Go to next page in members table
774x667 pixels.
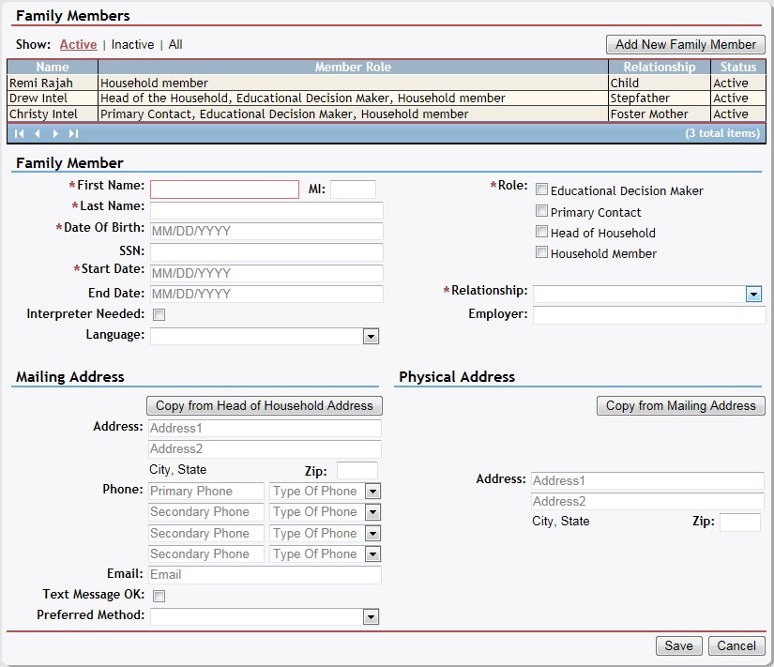[x=54, y=133]
